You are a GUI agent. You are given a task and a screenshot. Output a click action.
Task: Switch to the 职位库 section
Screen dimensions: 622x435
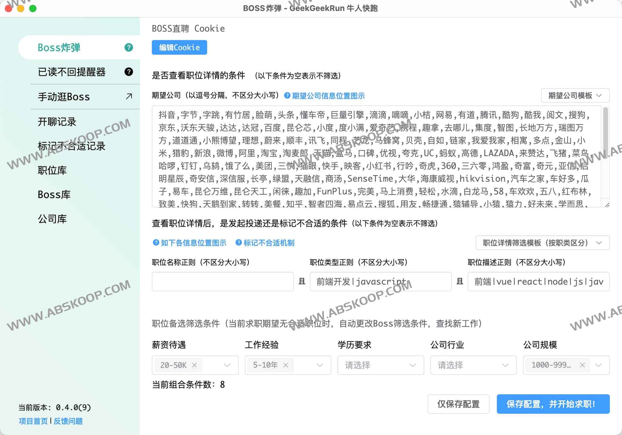(x=53, y=170)
